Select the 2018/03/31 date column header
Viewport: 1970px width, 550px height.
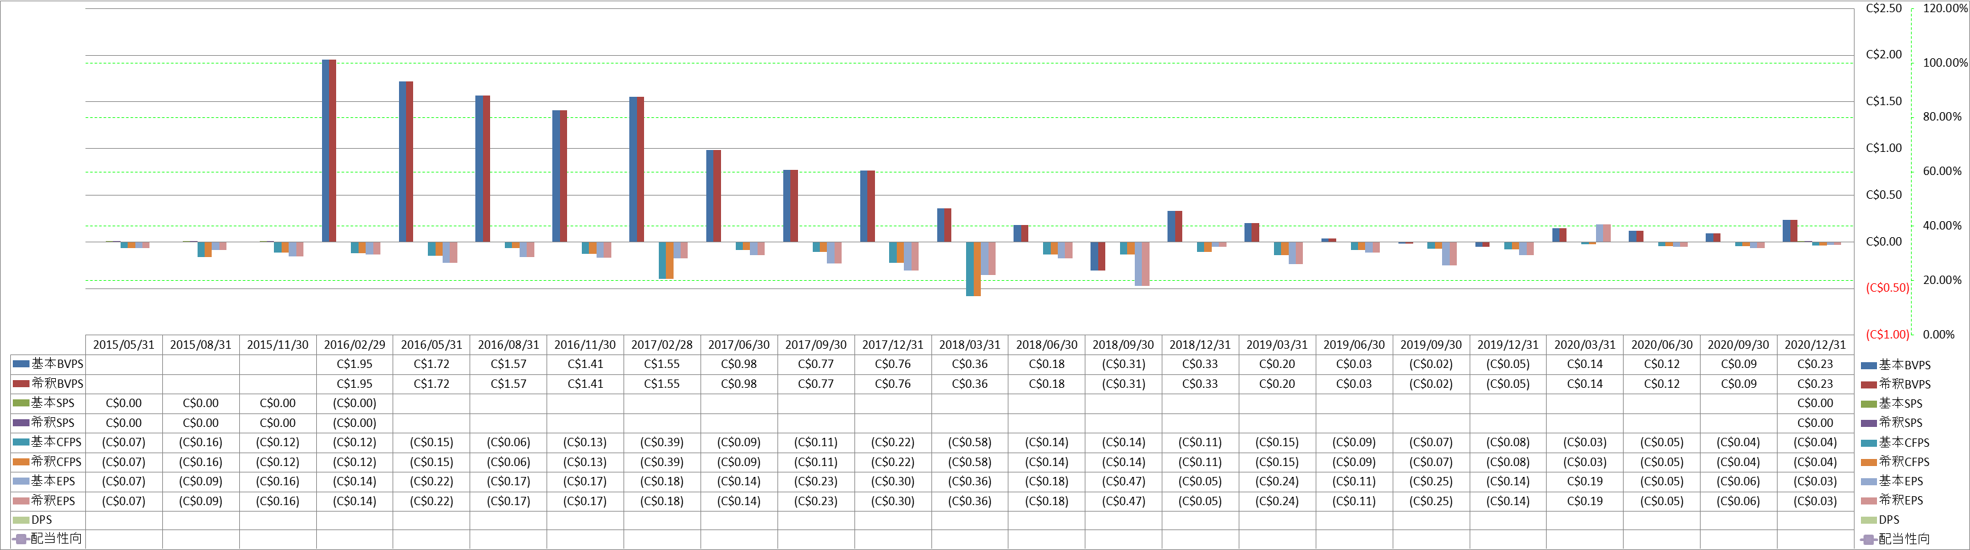tap(970, 346)
